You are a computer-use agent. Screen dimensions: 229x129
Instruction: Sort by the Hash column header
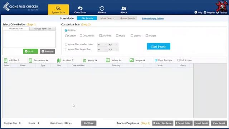160,66
